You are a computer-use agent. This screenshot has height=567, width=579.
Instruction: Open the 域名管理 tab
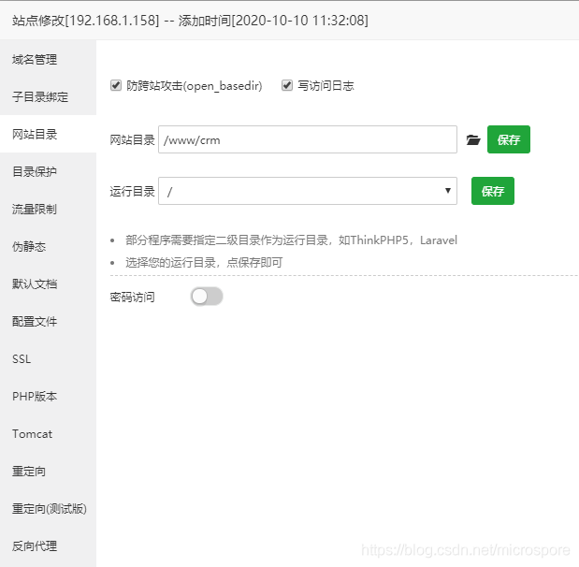[x=48, y=60]
